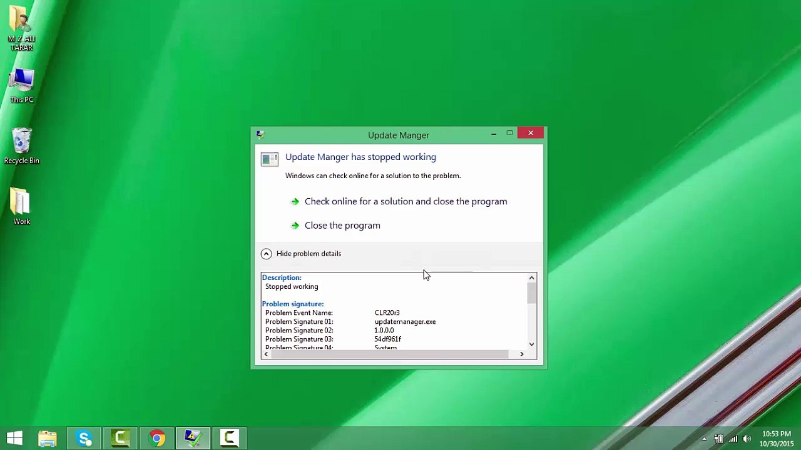Open Skype from the taskbar

[x=84, y=438]
